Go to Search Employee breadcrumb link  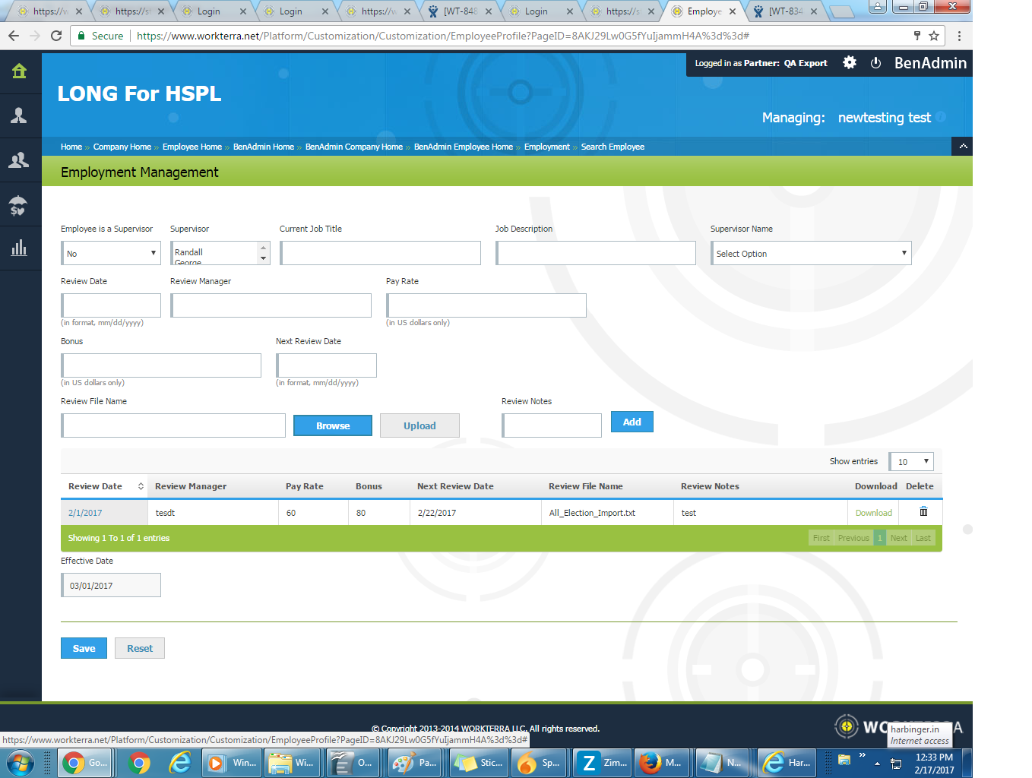click(613, 147)
